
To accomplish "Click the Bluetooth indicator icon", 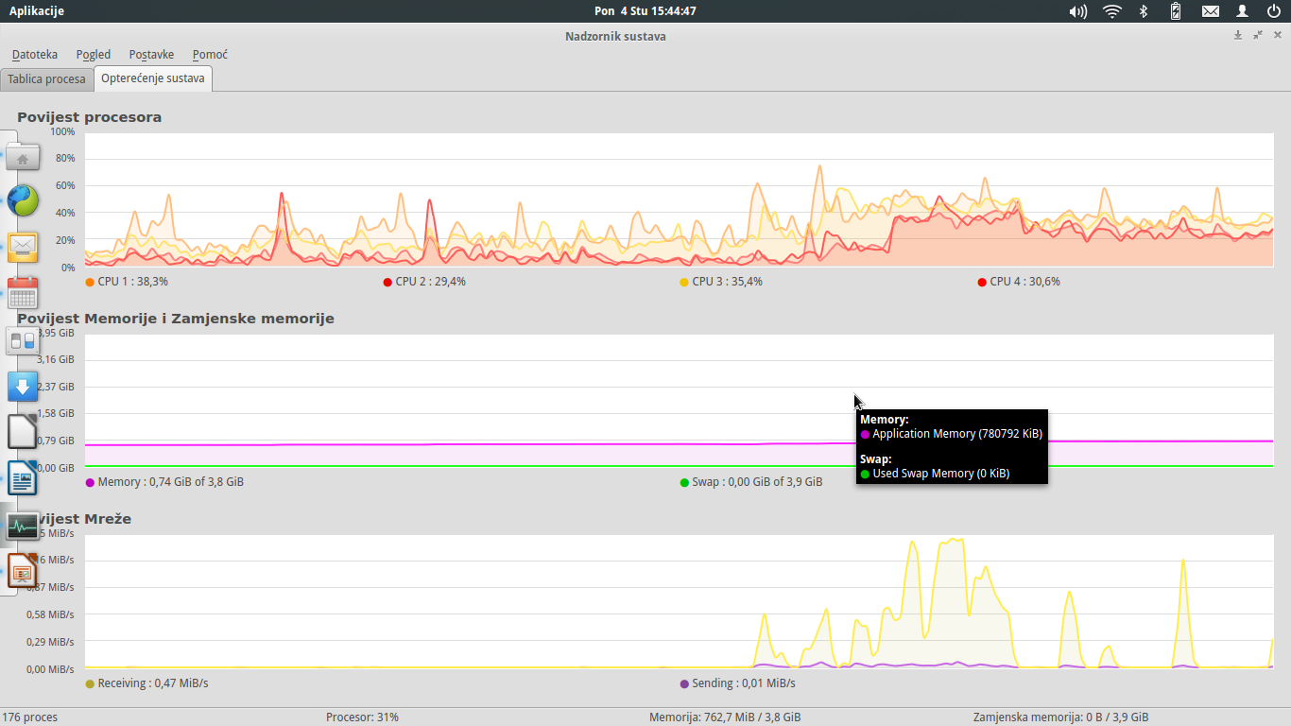I will [x=1143, y=11].
